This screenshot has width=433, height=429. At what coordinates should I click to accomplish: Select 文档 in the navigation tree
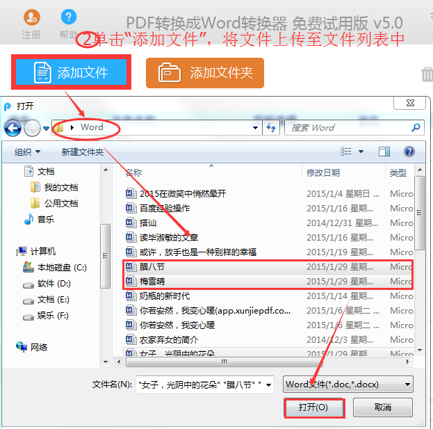39,171
